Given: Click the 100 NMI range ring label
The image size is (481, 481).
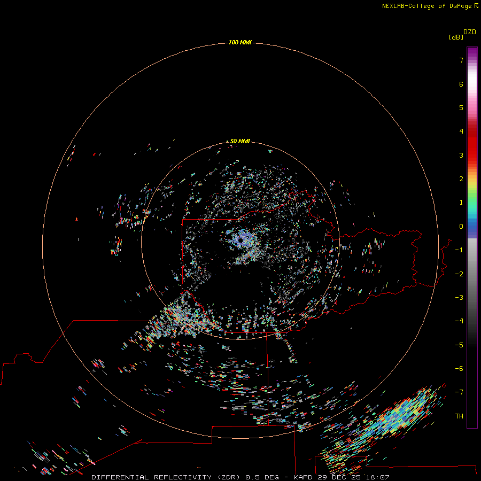Looking at the screenshot, I should [240, 42].
